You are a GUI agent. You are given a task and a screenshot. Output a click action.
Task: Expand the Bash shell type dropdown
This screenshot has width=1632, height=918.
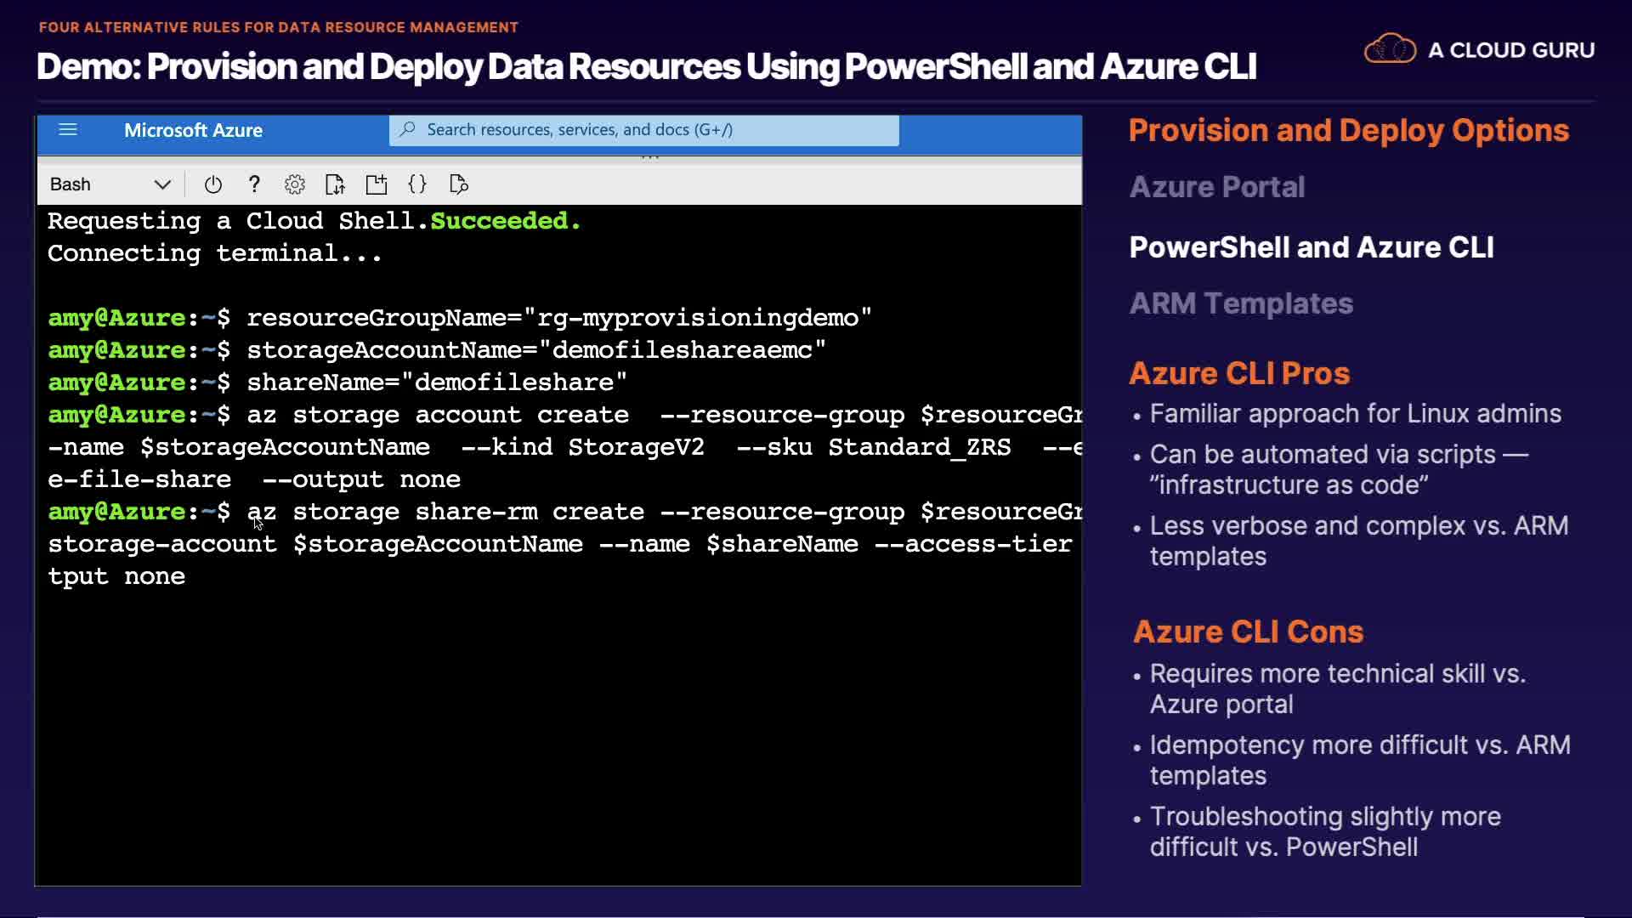pyautogui.click(x=162, y=184)
